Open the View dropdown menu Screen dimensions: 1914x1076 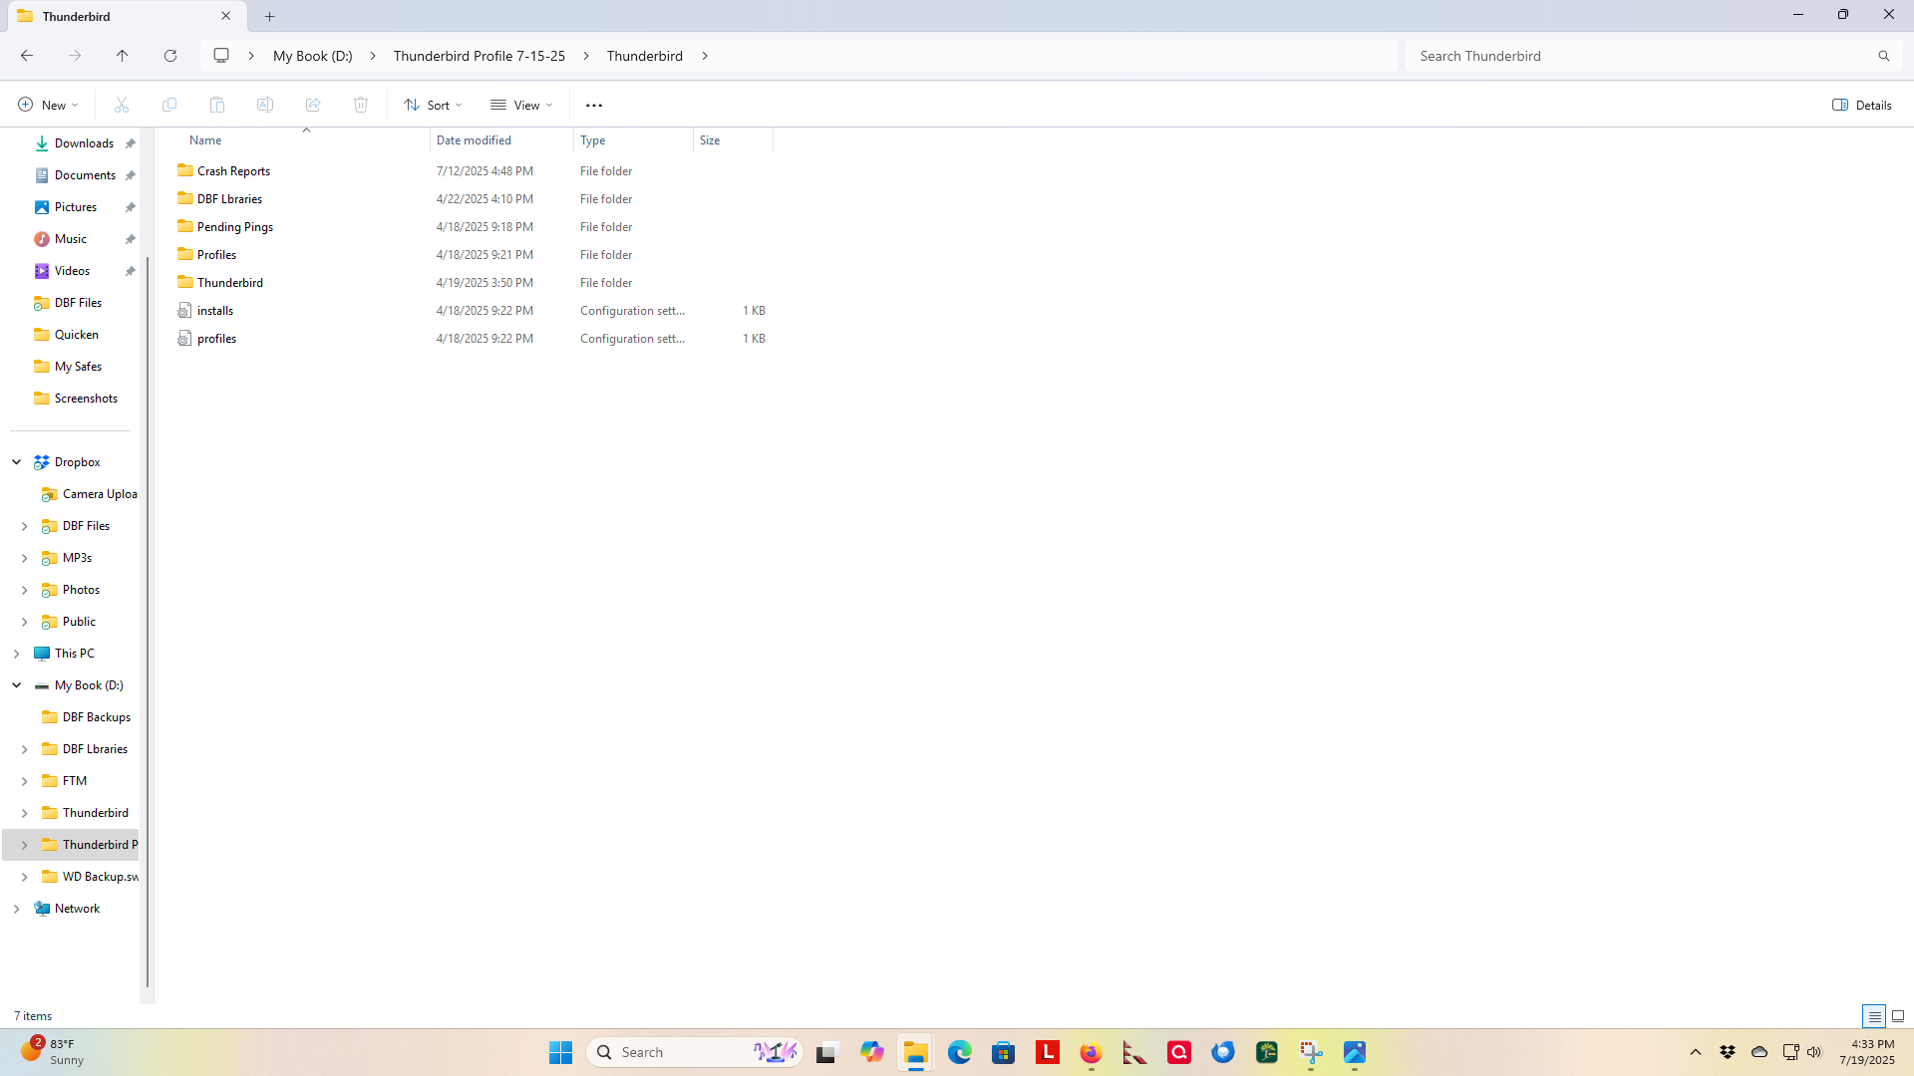(x=521, y=105)
